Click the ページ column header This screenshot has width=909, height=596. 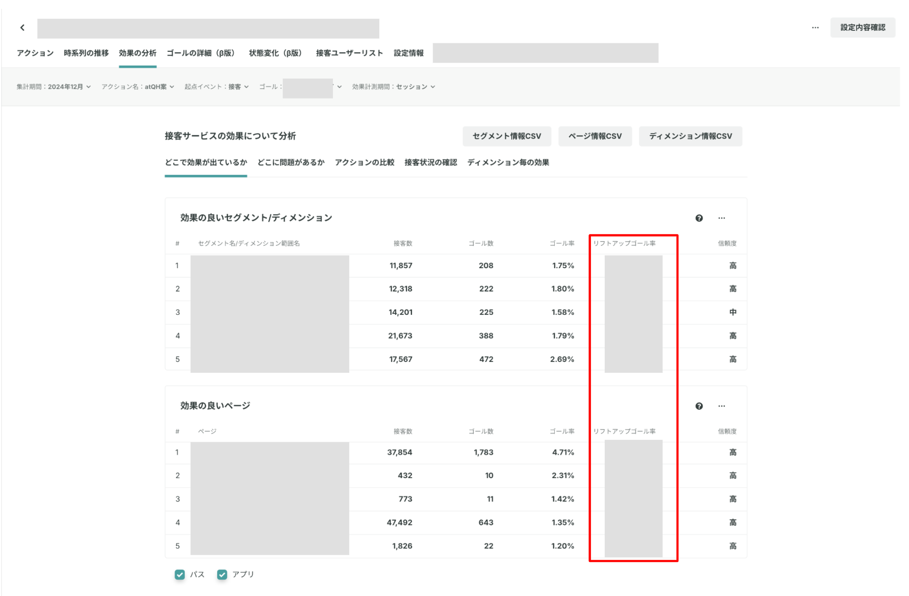tap(207, 431)
